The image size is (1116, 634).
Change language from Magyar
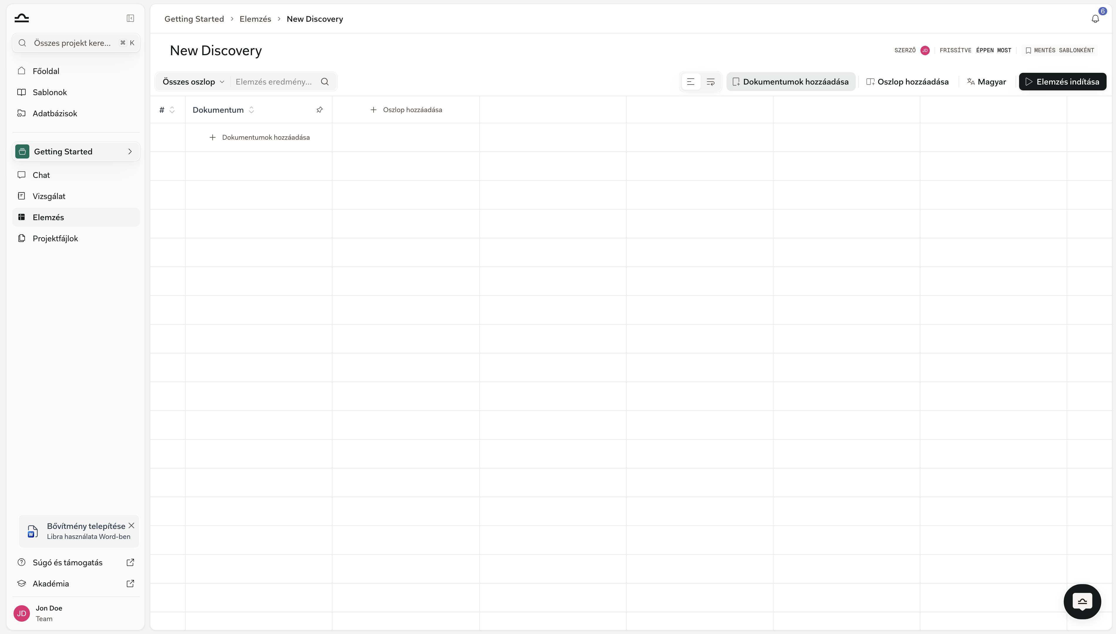(x=986, y=82)
